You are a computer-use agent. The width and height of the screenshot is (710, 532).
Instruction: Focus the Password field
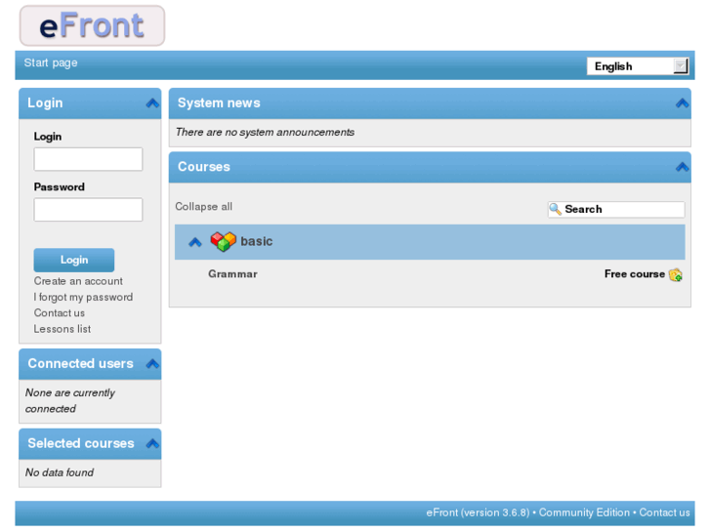(88, 210)
